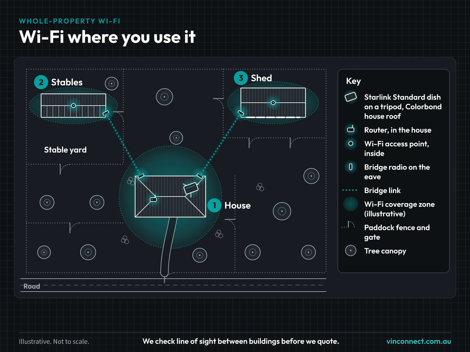Click the house's right eave bridge radio
The width and height of the screenshot is (470, 352).
(x=200, y=176)
